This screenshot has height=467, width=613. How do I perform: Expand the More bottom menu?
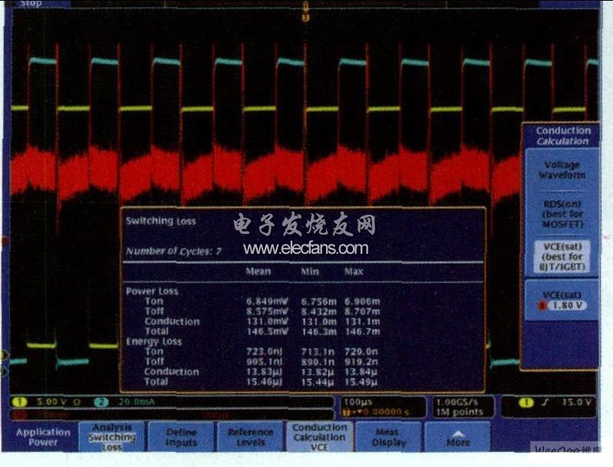click(x=458, y=439)
